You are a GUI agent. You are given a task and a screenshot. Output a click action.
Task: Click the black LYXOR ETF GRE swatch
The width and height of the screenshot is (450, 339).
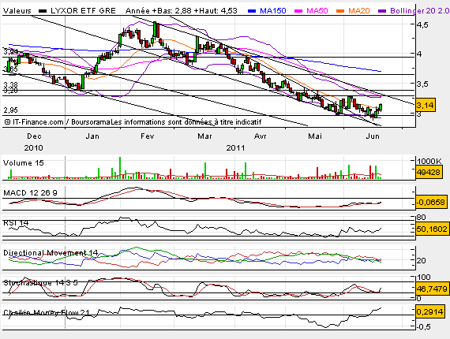(x=43, y=11)
